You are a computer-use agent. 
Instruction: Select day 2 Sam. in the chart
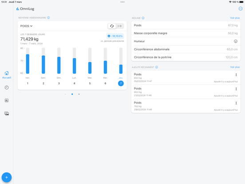43,83
